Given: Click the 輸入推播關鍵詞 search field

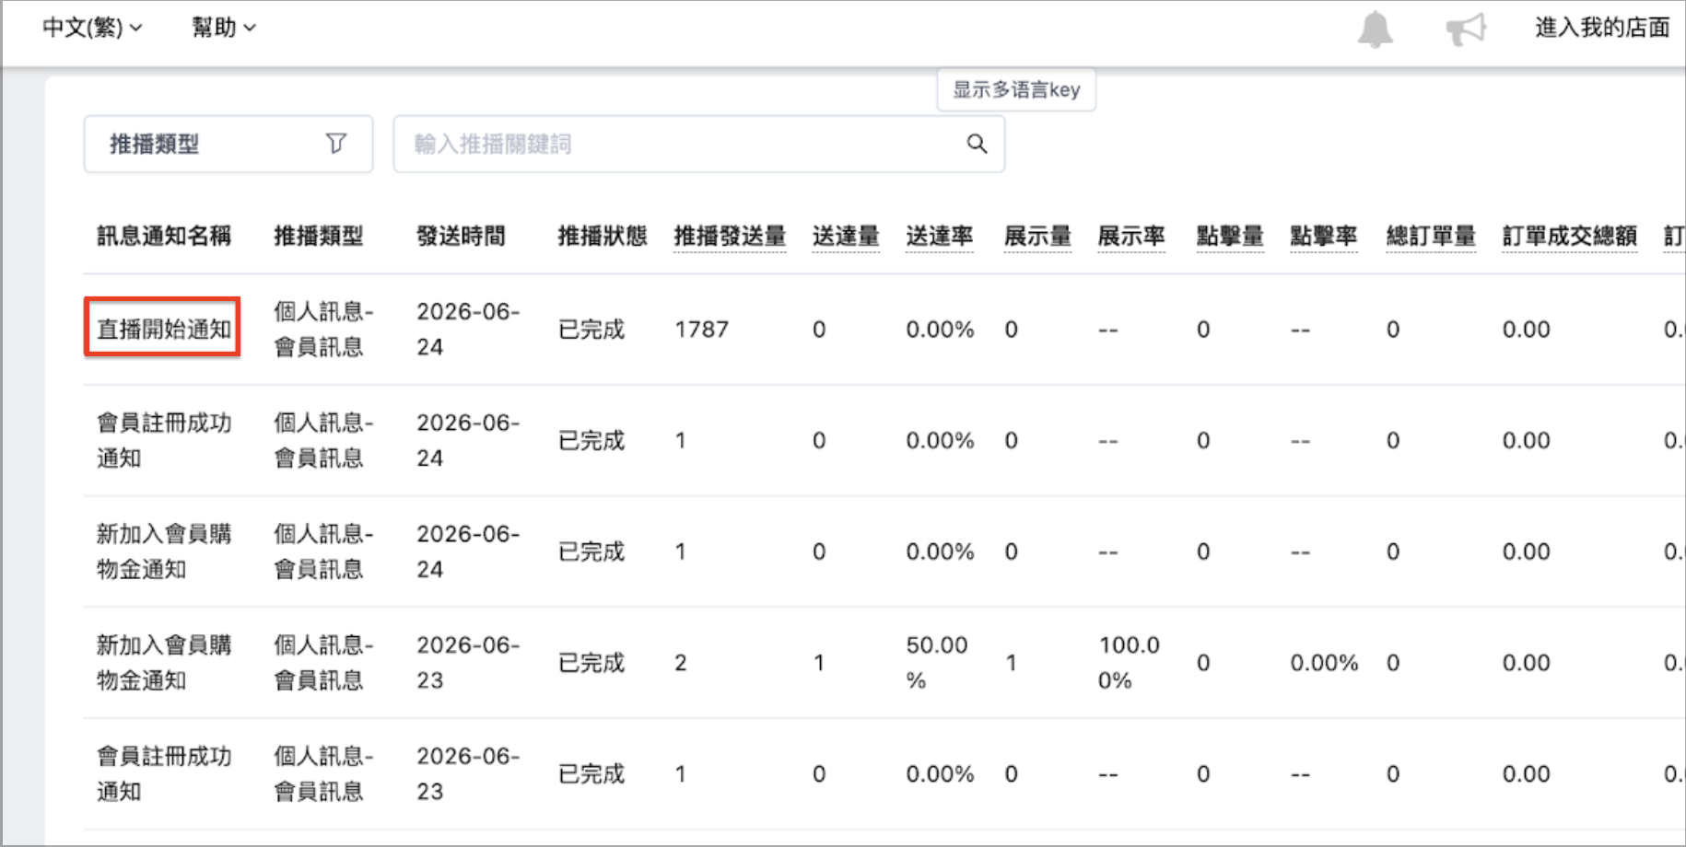Looking at the screenshot, I should click(x=699, y=144).
